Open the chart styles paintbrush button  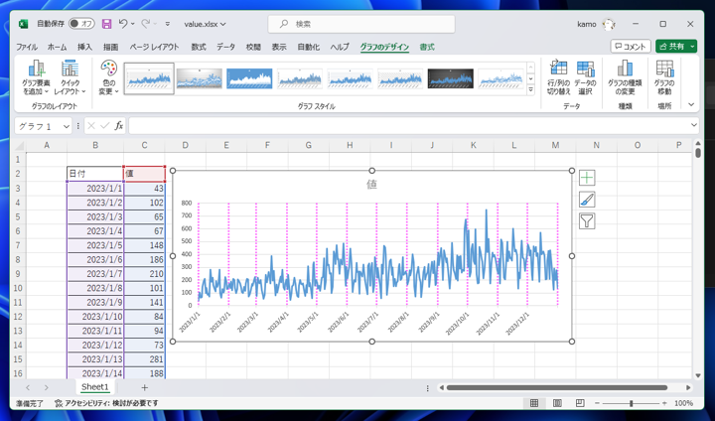587,200
